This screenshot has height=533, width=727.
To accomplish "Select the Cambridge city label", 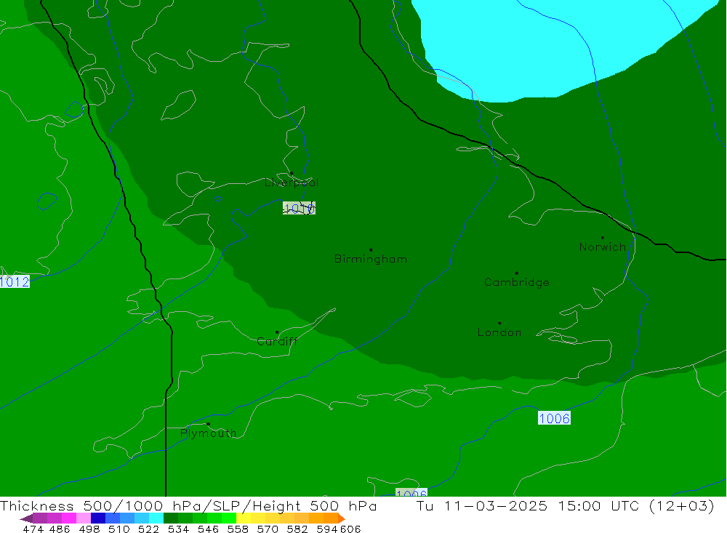I will [x=516, y=283].
